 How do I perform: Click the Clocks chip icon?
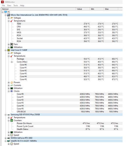coord(12,91)
